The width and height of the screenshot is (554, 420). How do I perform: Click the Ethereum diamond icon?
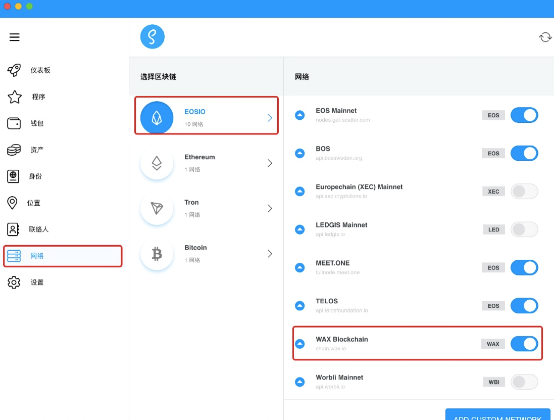(x=157, y=163)
